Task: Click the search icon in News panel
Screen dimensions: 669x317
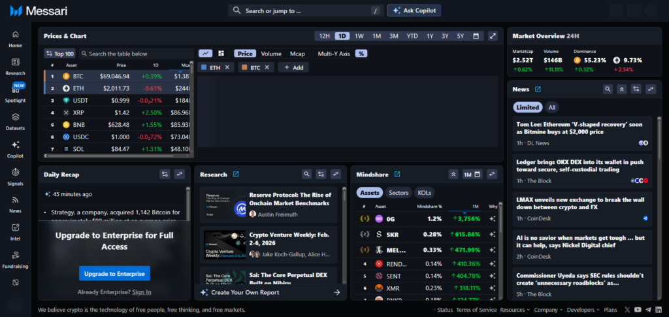Action: pyautogui.click(x=607, y=89)
